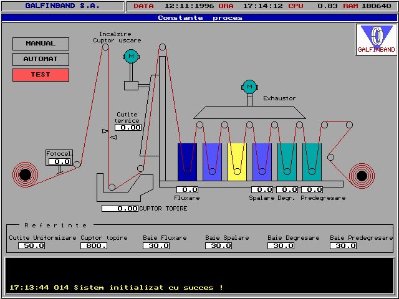This screenshot has width=399, height=299.
Task: Edit Cuptor topire reference 800.
Action: [x=94, y=246]
